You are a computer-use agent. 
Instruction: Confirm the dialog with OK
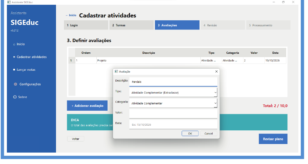click(x=190, y=134)
